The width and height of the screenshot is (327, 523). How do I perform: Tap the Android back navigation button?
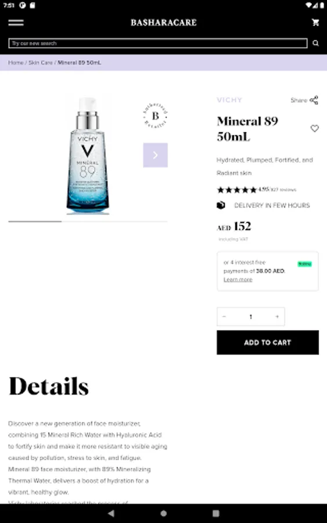(111, 513)
